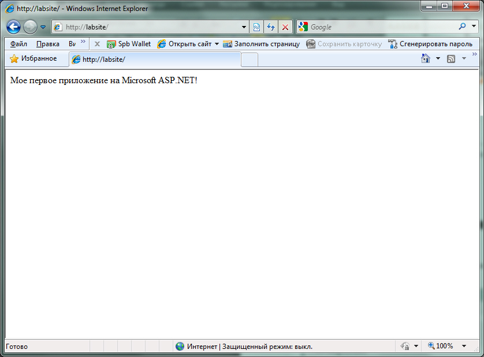Open the partially hidden Вид menu

[72, 44]
